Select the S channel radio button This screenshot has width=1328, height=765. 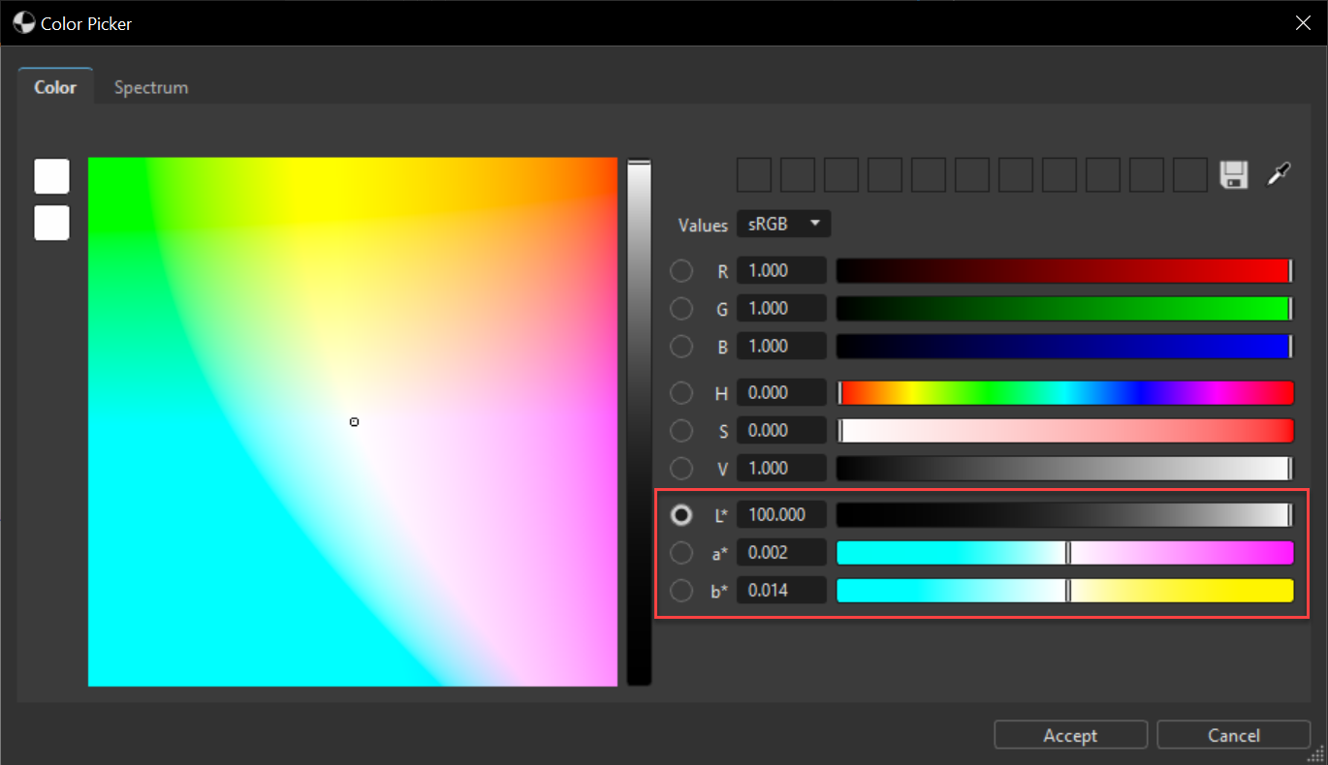(681, 430)
